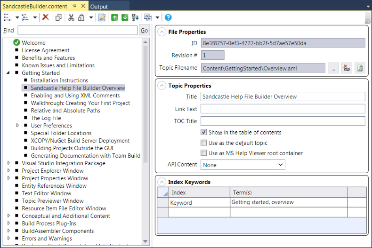Close the SandcastleBuilder.content tab
The image size is (372, 248).
coord(83,6)
